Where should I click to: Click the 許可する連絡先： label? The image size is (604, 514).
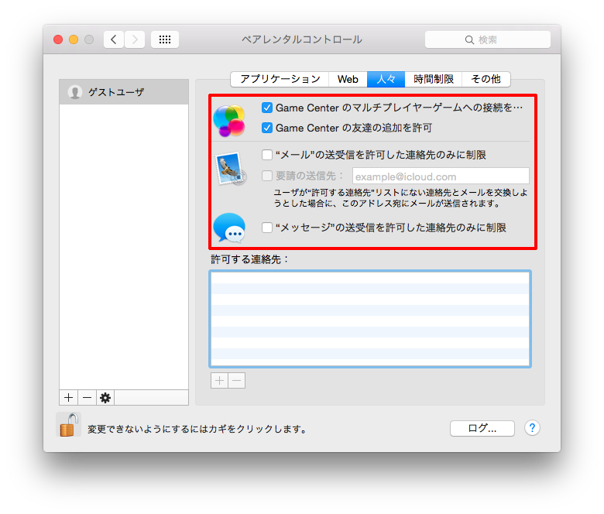pos(249,259)
